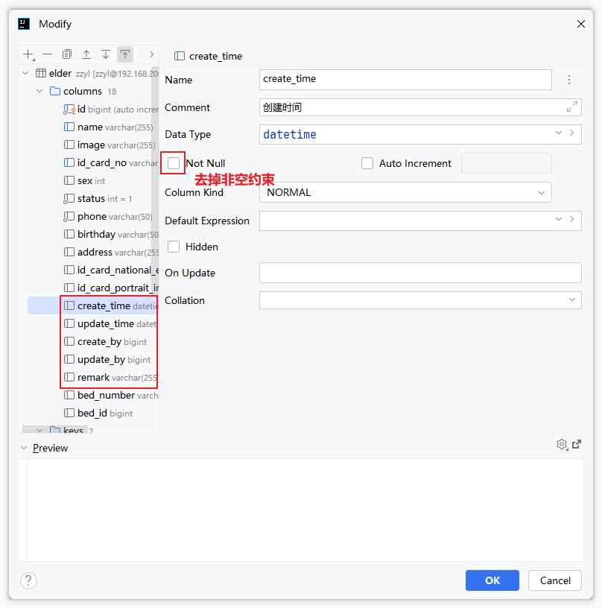Open the Column Kind NORMAL dropdown
602x608 pixels.
tap(405, 192)
